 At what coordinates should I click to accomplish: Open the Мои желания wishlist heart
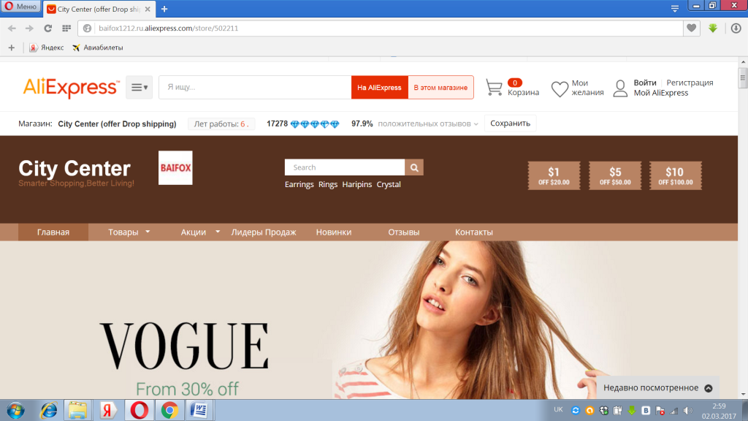tap(560, 88)
